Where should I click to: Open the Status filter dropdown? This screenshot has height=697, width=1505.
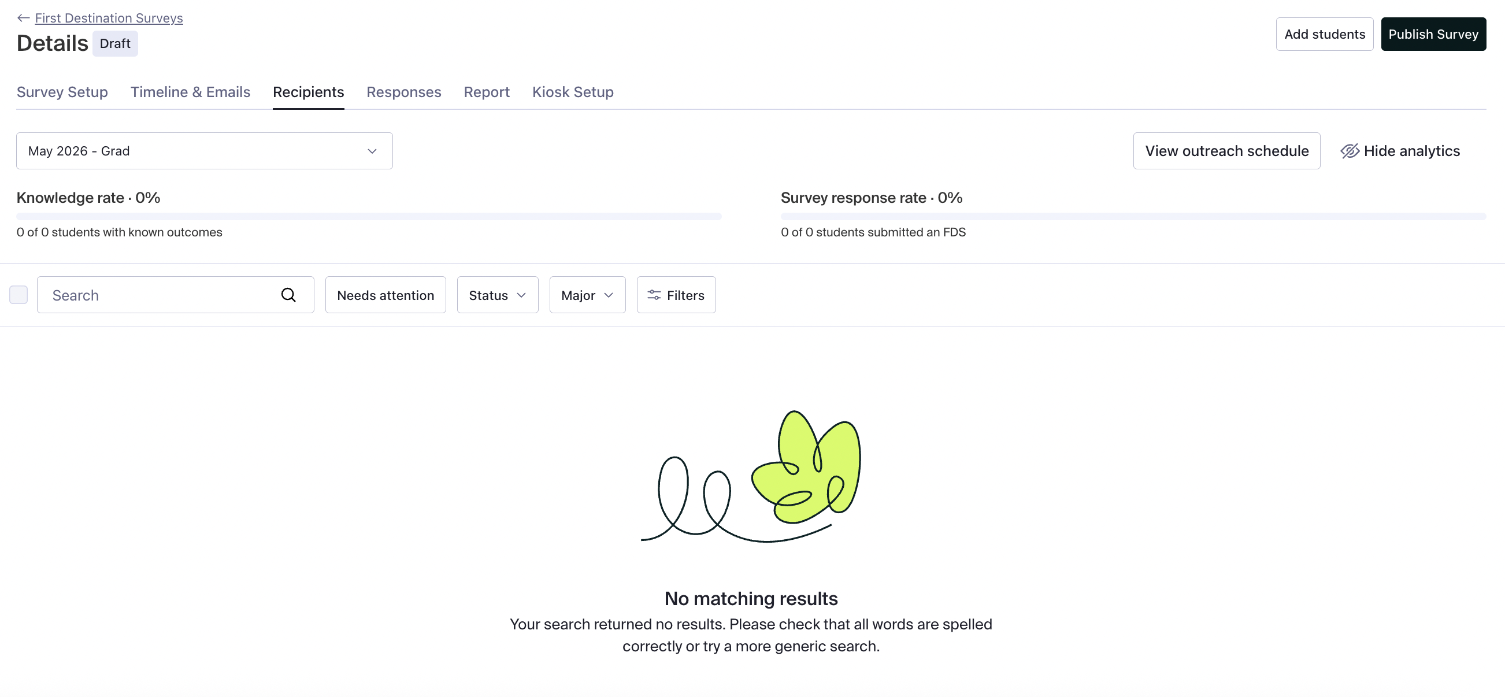[497, 294]
